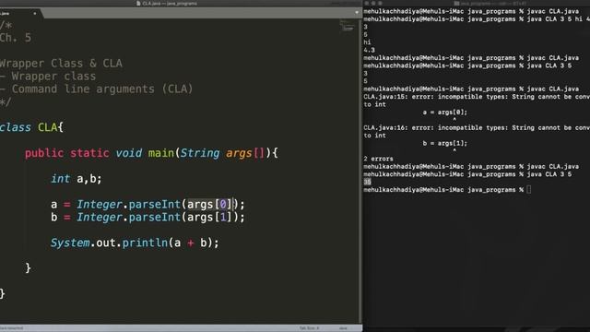The height and width of the screenshot is (332, 590).
Task: Click the 'hi' output line in the Terminal
Action: 367,42
